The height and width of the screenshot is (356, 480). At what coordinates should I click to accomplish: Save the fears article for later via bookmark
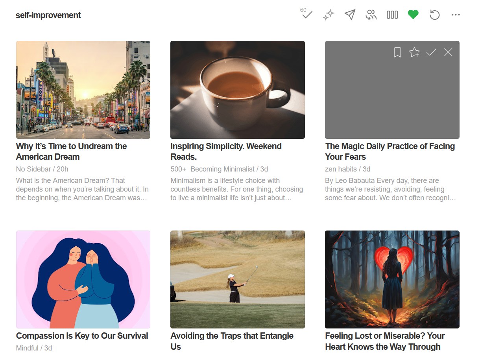tap(397, 52)
